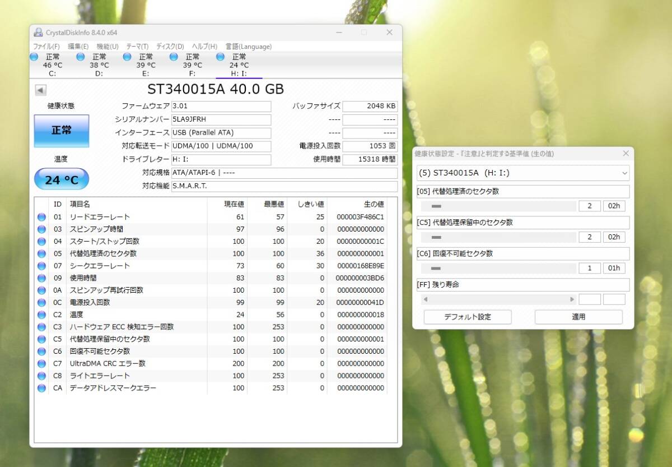Switch to the C: disk tab
This screenshot has width=672, height=467.
(53, 65)
